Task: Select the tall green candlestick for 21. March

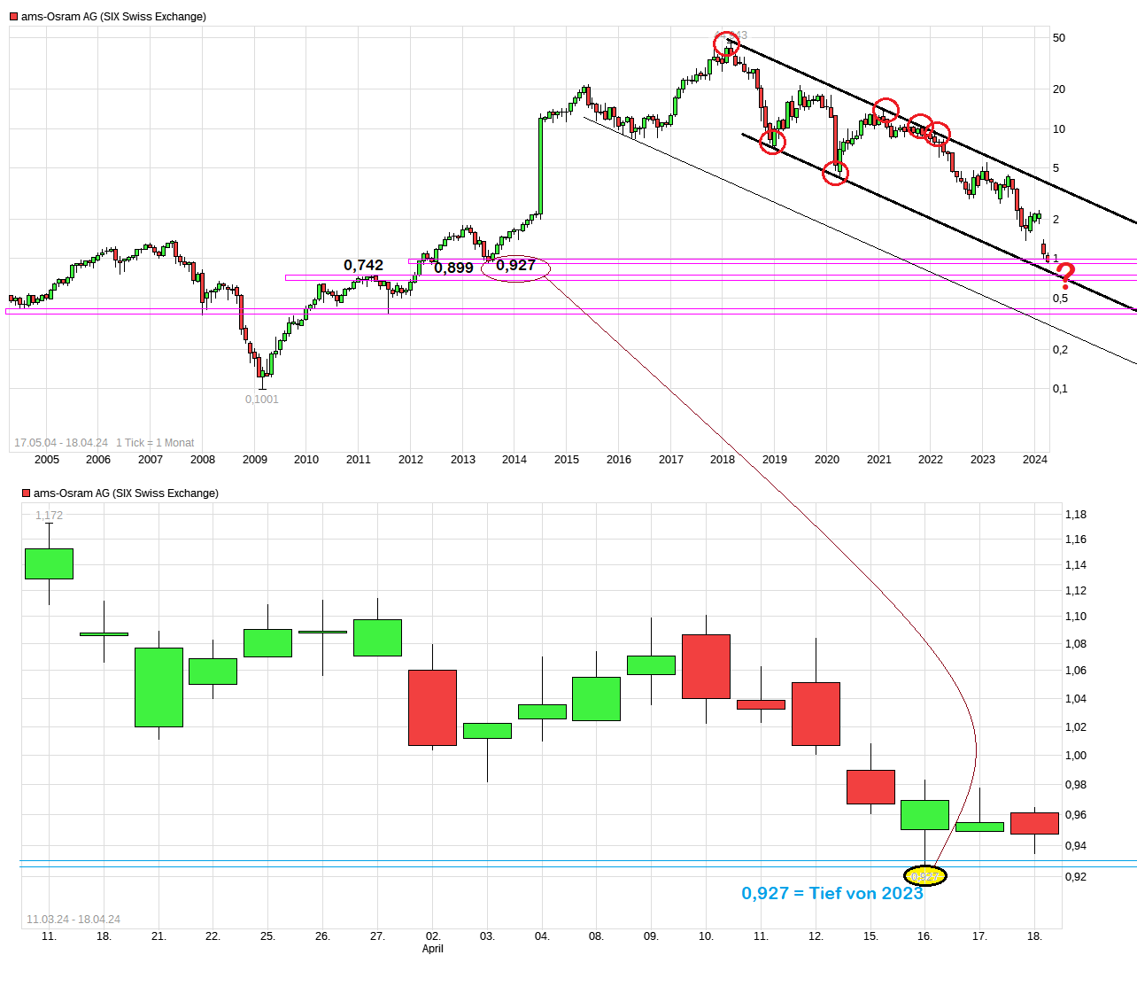Action: (159, 687)
